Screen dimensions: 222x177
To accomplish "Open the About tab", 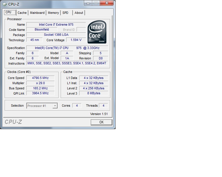I will point(79,13).
